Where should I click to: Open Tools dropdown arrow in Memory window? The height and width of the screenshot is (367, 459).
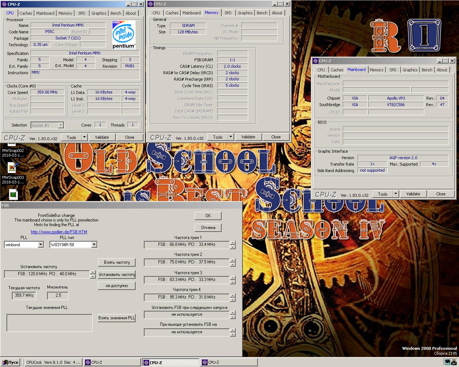tap(231, 137)
